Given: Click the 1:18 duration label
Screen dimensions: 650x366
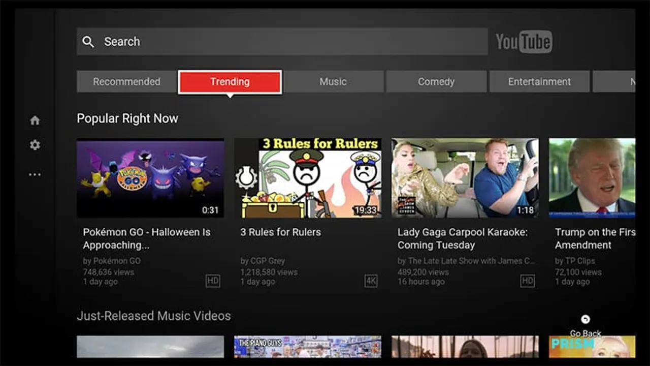Looking at the screenshot, I should pos(526,210).
